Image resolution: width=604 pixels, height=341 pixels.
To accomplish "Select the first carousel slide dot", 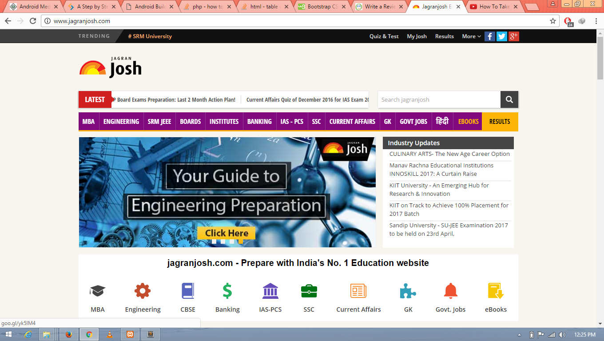I will (214, 242).
